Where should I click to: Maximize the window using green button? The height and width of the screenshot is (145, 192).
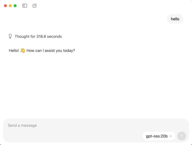coord(15,5)
